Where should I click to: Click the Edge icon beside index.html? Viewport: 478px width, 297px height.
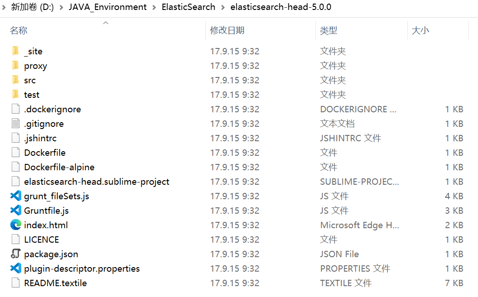[16, 225]
